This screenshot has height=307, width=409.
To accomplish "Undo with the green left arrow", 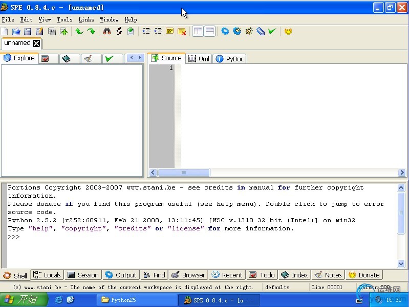I will click(x=79, y=32).
